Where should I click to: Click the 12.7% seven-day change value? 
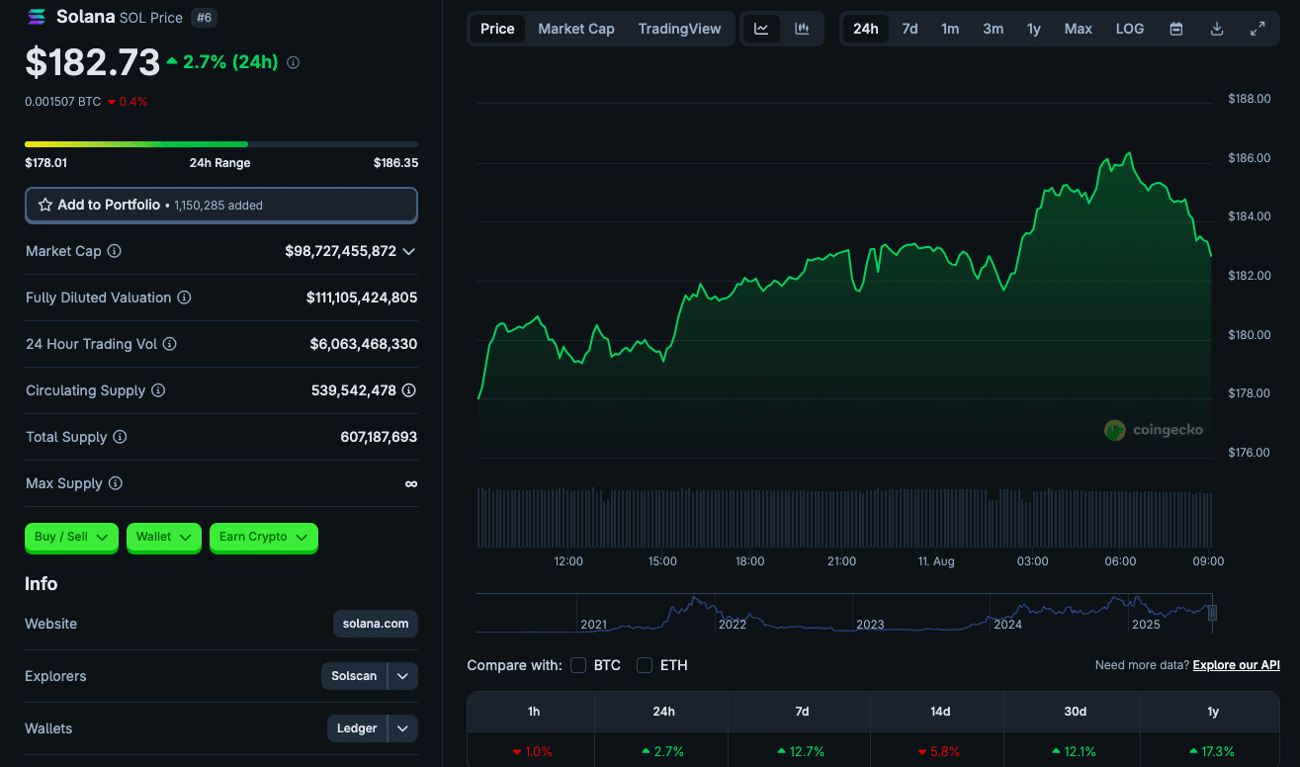[802, 752]
